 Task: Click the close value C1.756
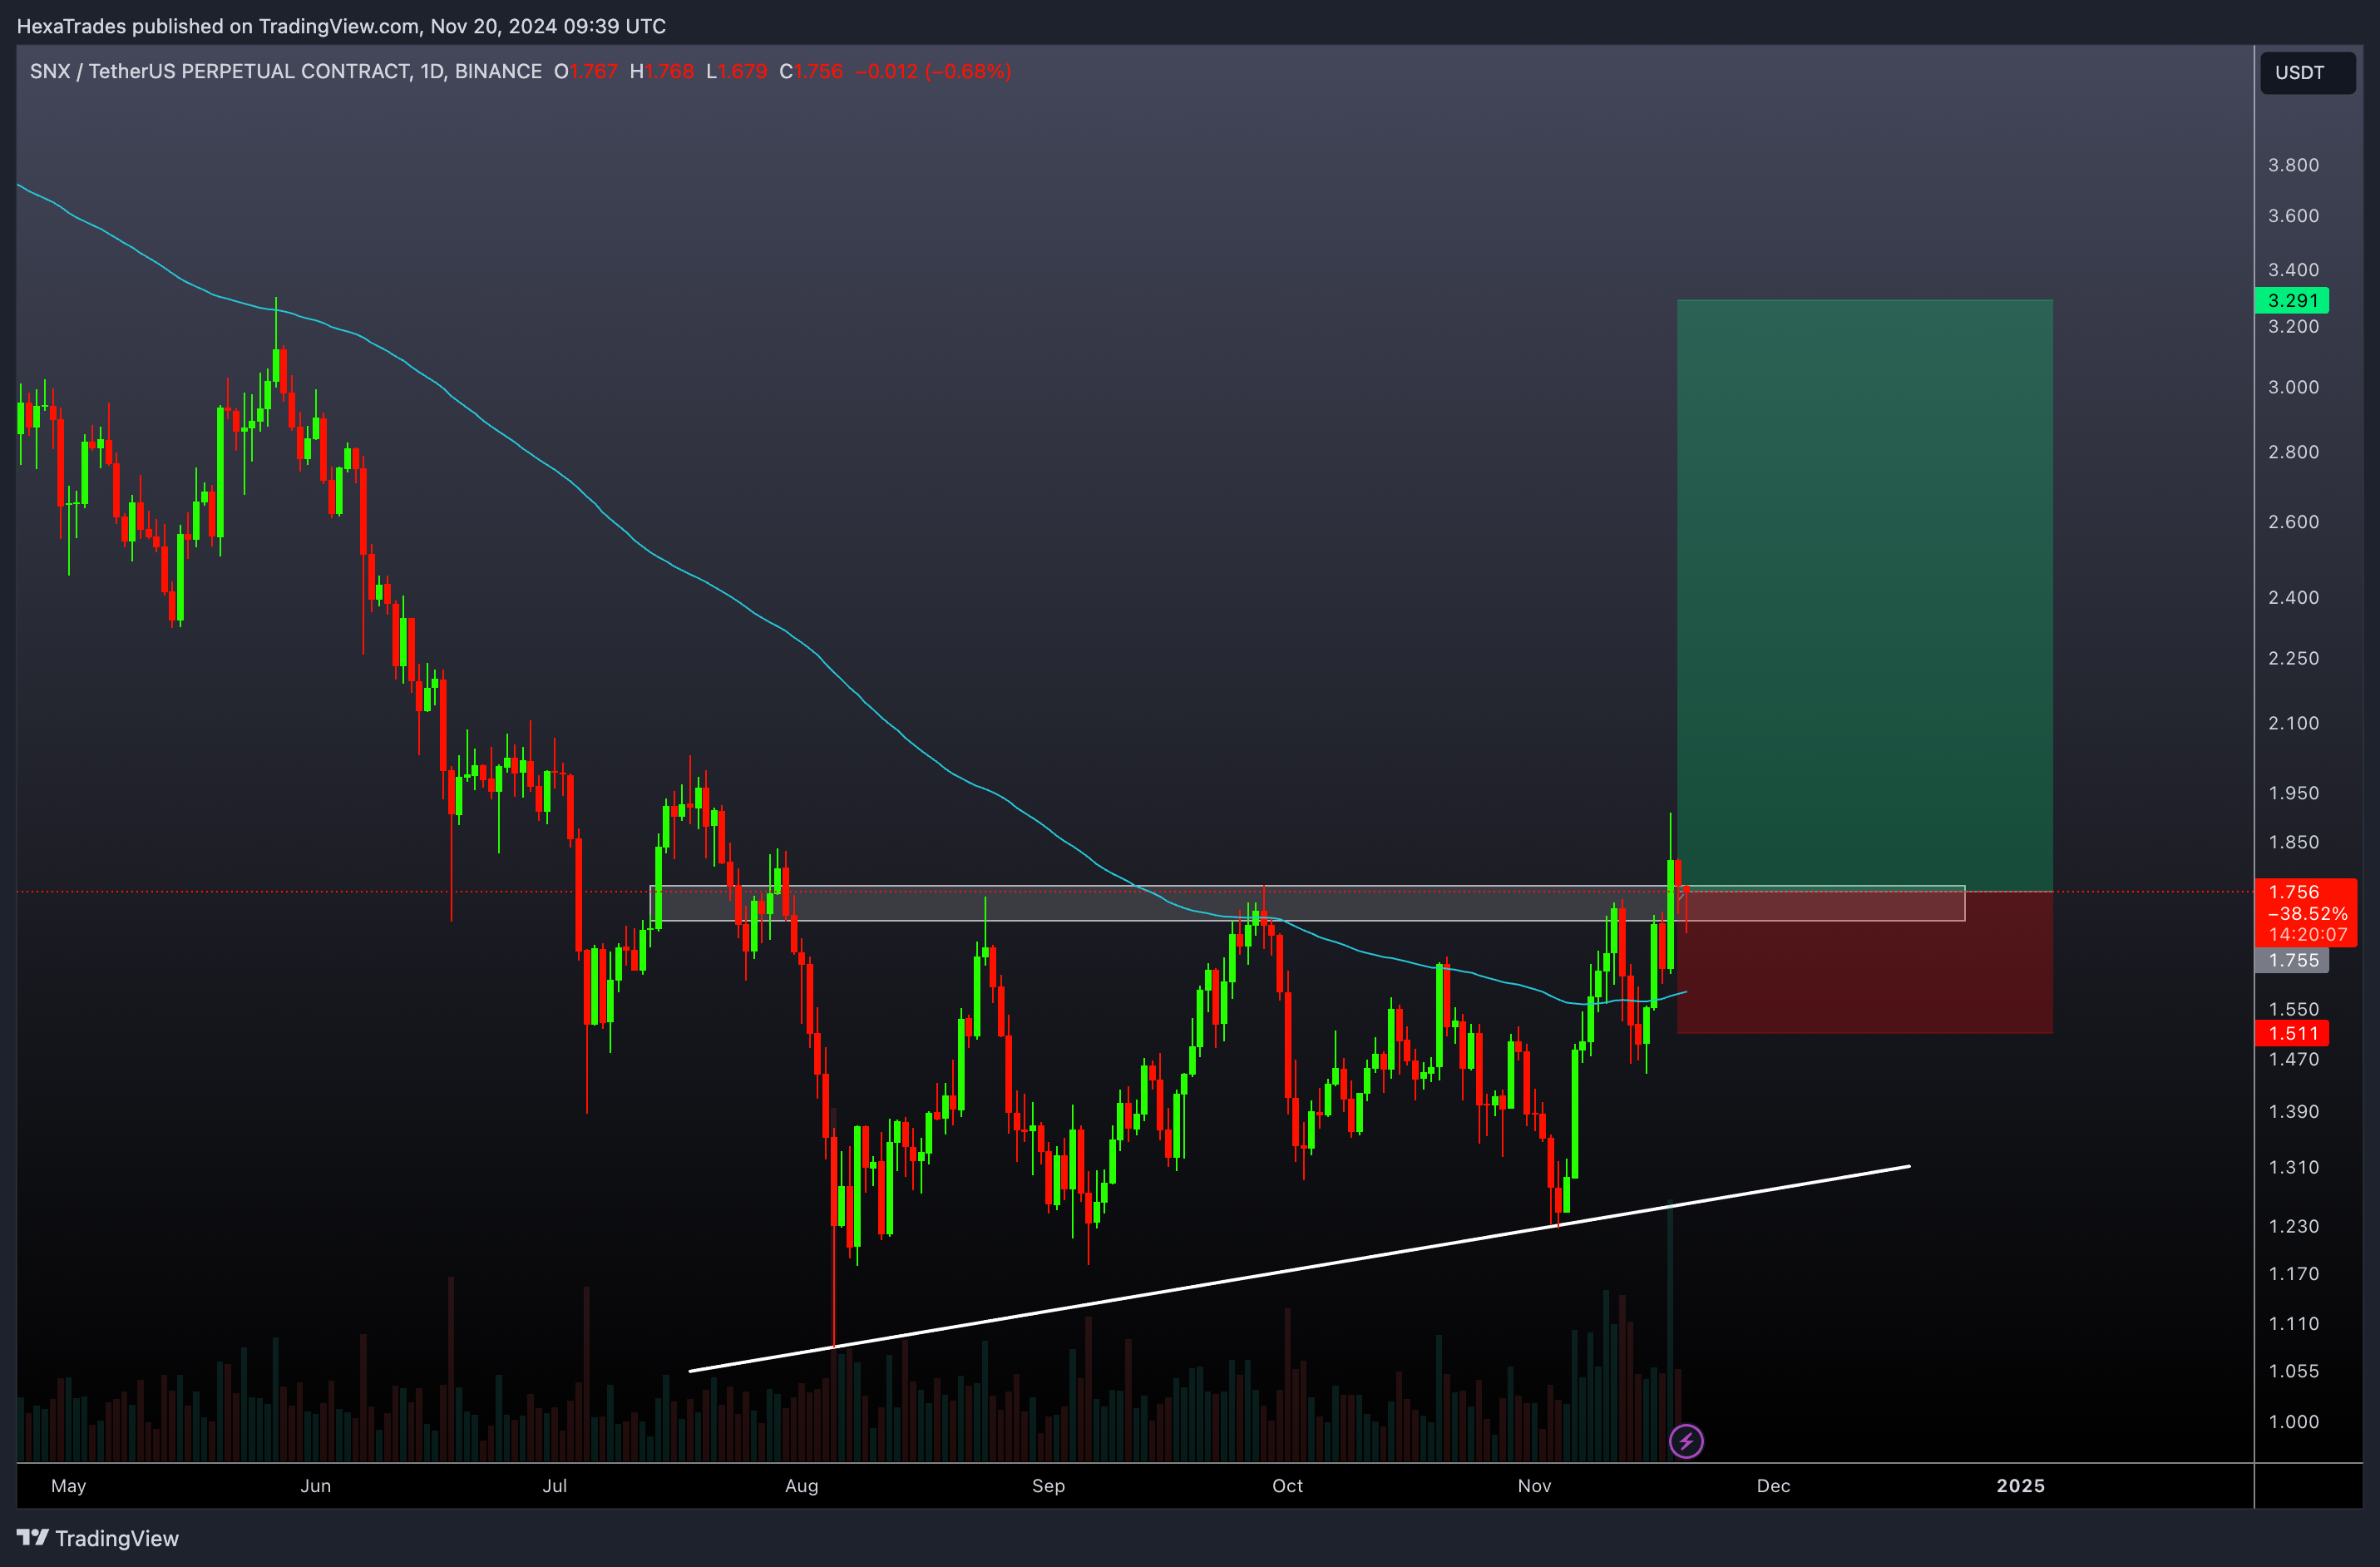(811, 71)
